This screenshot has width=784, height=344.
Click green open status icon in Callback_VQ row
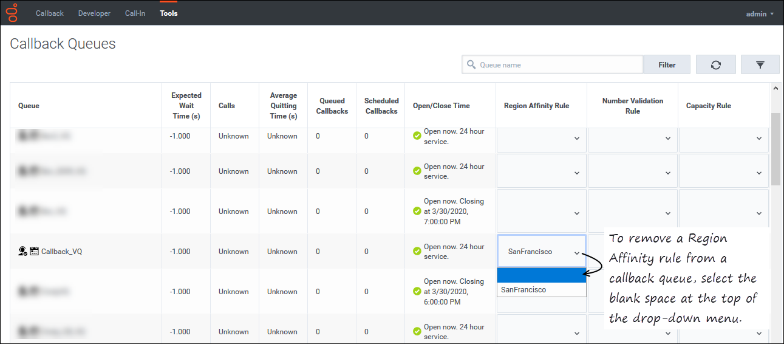[x=417, y=252]
